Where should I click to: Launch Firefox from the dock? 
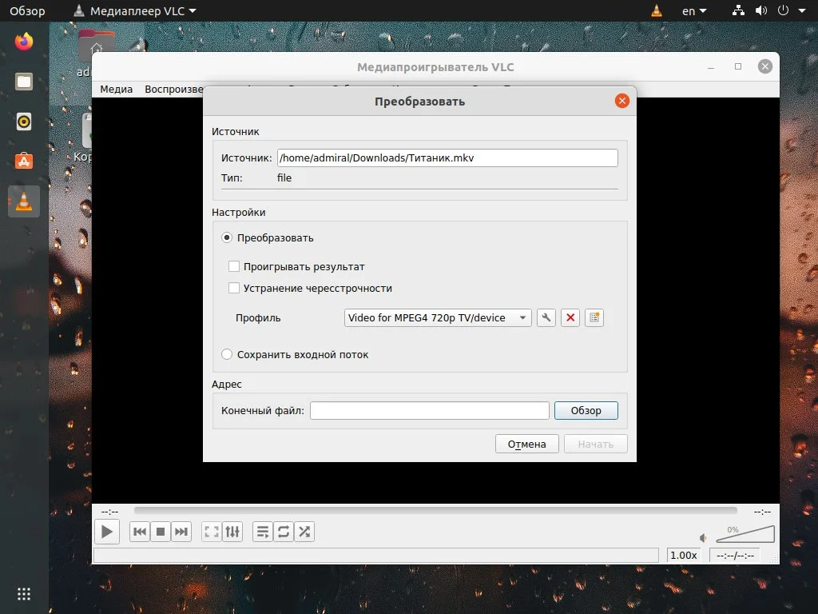(23, 44)
